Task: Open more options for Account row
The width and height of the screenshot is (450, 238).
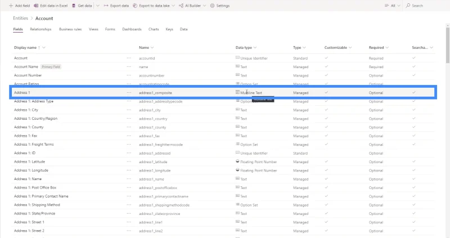Action: click(x=129, y=58)
